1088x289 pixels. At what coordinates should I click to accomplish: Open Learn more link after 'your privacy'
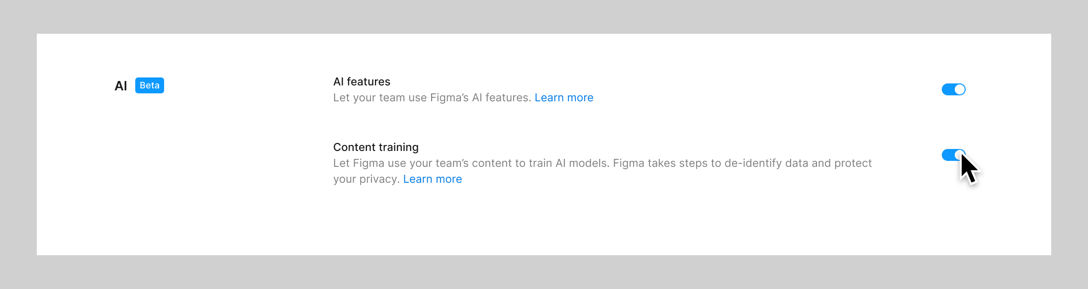coord(432,179)
